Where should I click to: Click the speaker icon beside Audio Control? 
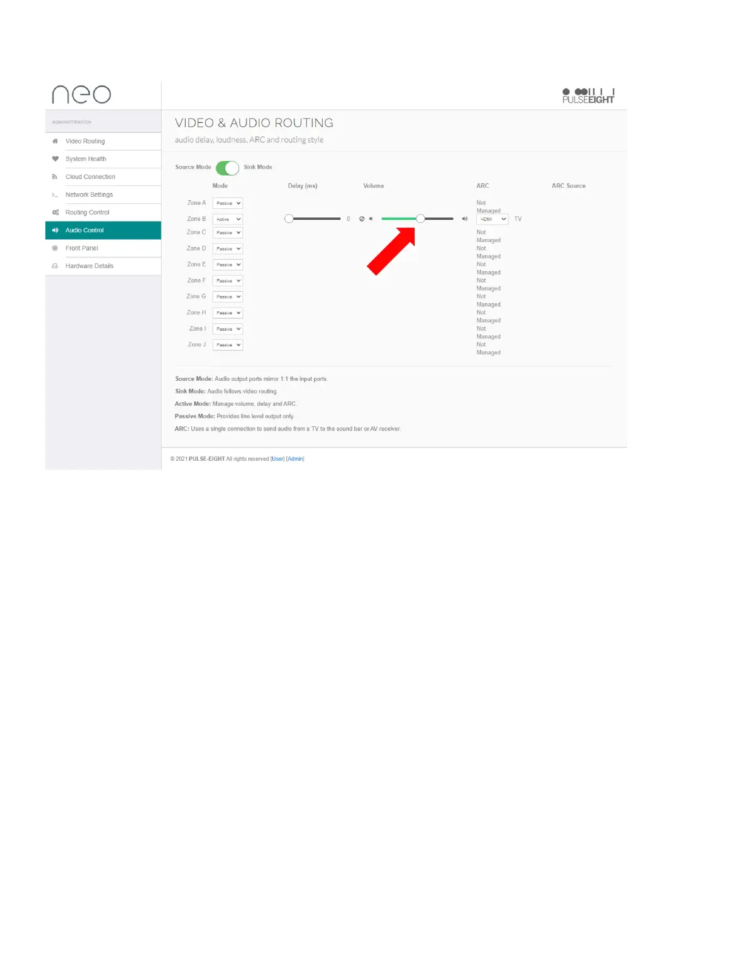(x=55, y=230)
